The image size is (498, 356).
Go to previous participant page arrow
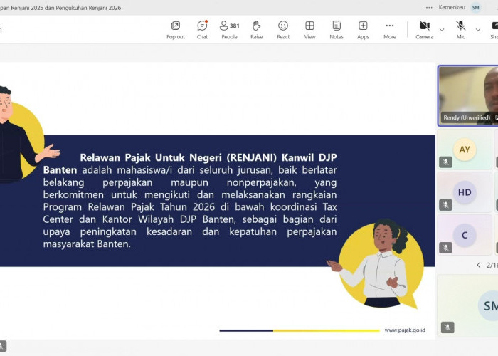click(x=478, y=265)
